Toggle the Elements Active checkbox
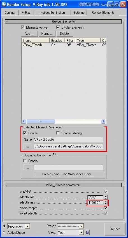128x238 pixels. point(23,27)
